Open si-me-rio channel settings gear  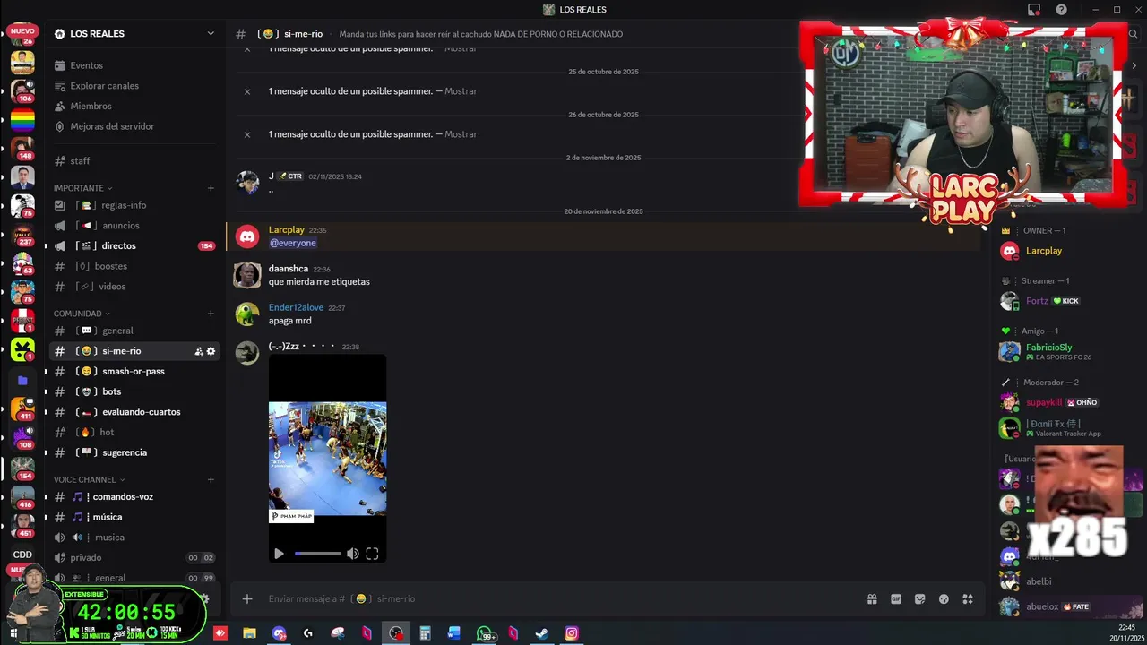pos(211,351)
